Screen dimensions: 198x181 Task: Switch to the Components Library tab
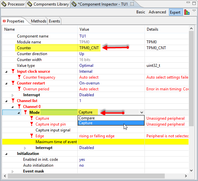point(48,4)
